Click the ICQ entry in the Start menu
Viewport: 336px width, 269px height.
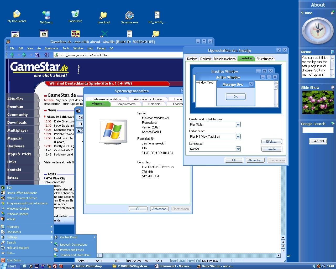tap(9, 187)
